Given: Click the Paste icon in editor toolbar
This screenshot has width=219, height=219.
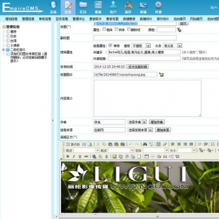Looking at the screenshot, I should 110,145.
